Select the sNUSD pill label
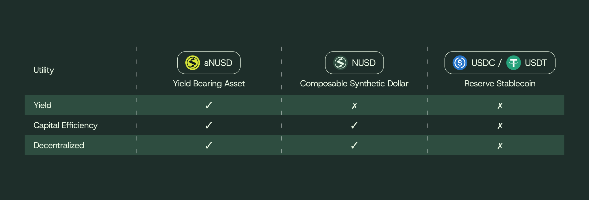 218,63
